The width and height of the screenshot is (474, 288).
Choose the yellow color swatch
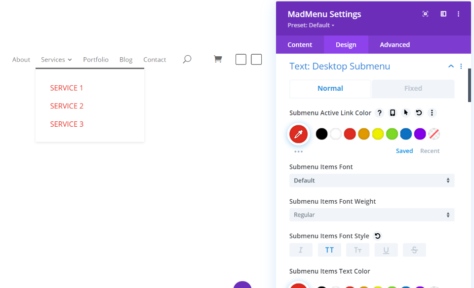[x=378, y=134]
